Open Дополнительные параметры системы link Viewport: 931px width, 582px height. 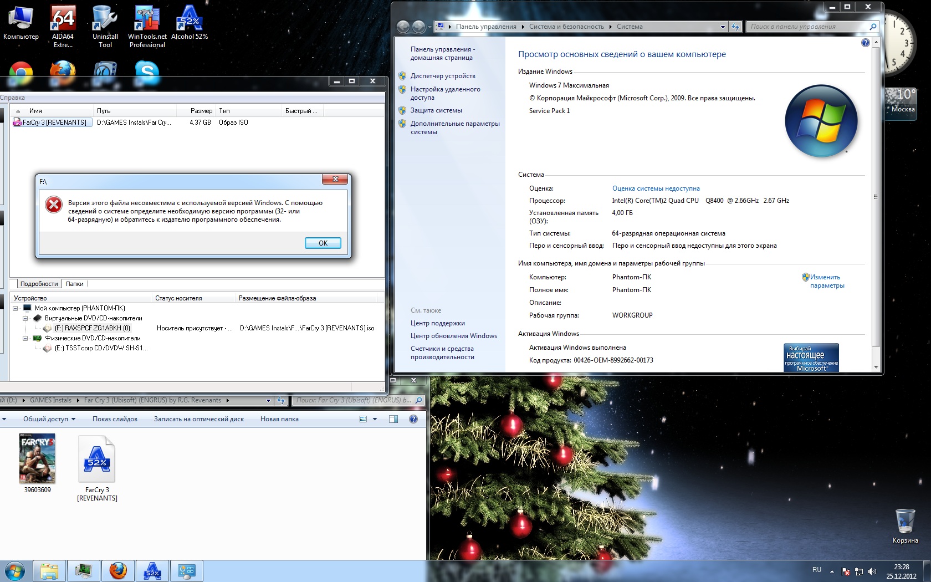click(x=455, y=127)
